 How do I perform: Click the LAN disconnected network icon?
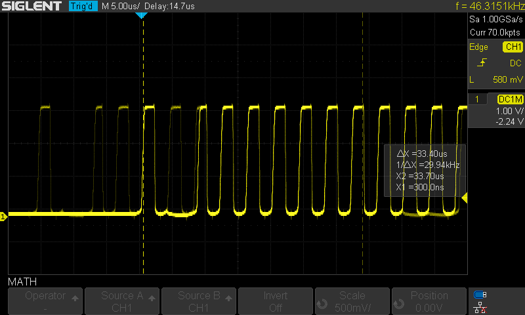[480, 308]
